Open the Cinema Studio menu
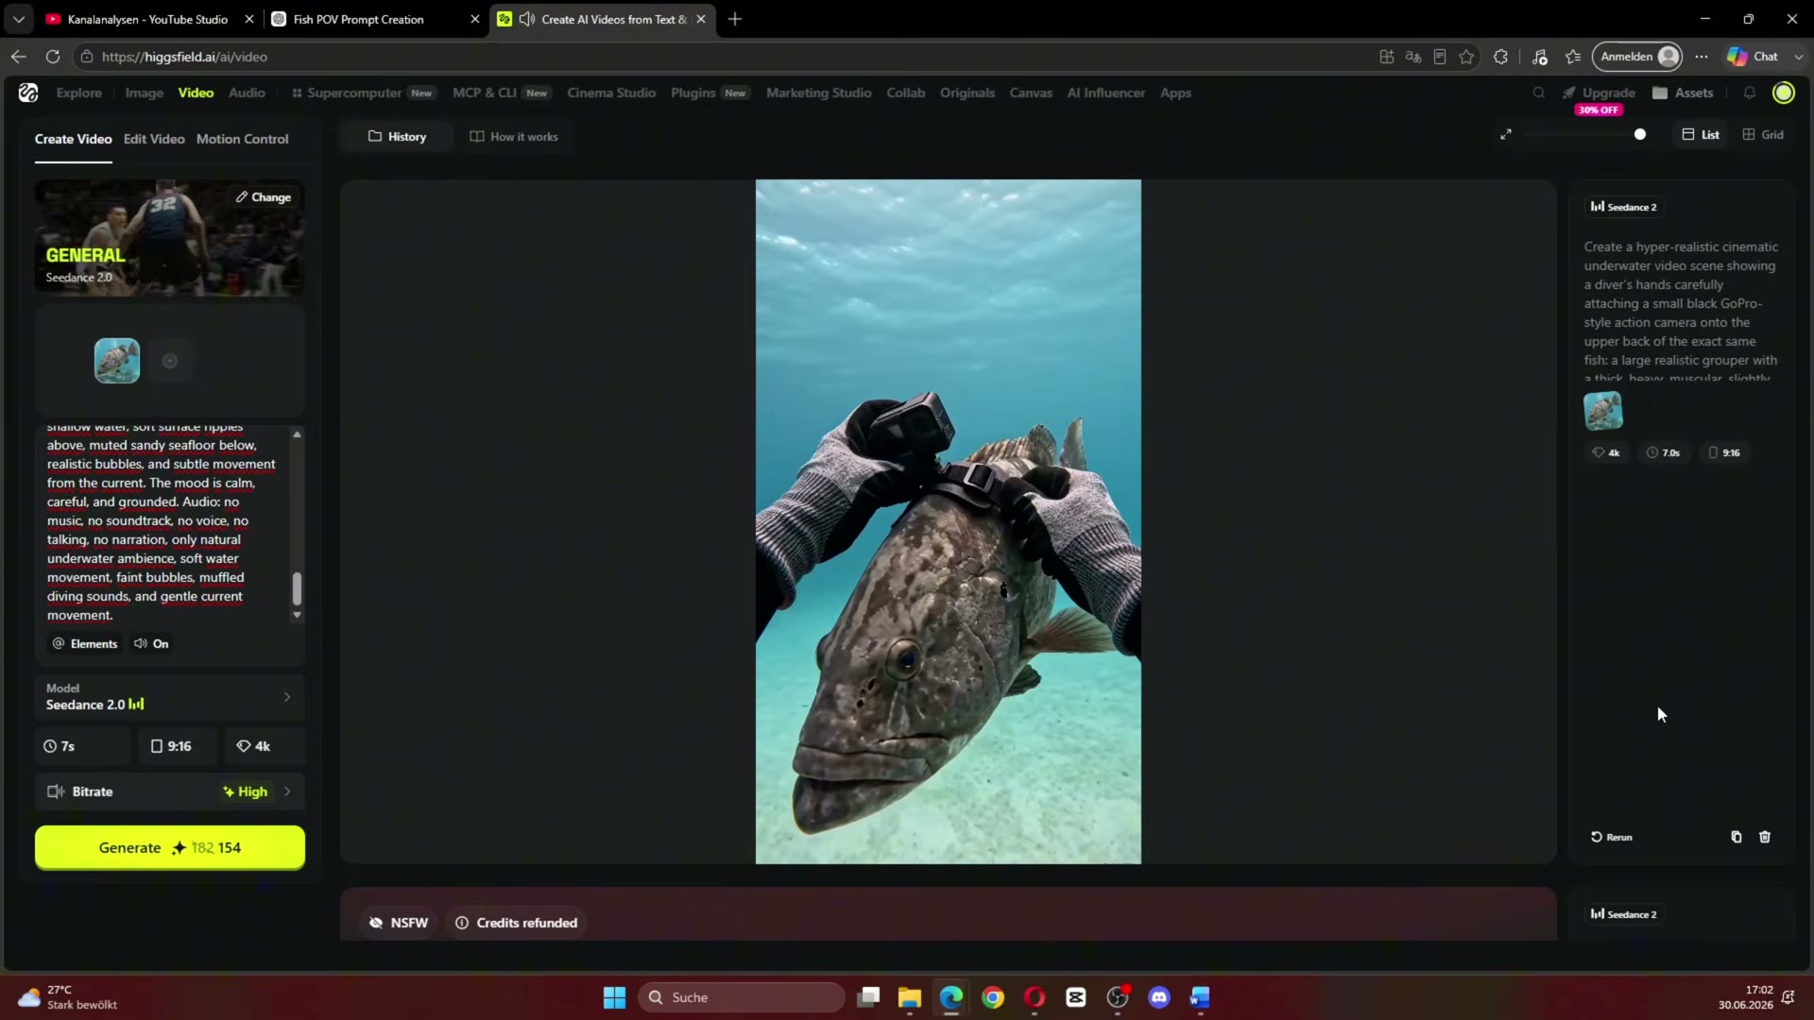The image size is (1814, 1020). tap(611, 93)
